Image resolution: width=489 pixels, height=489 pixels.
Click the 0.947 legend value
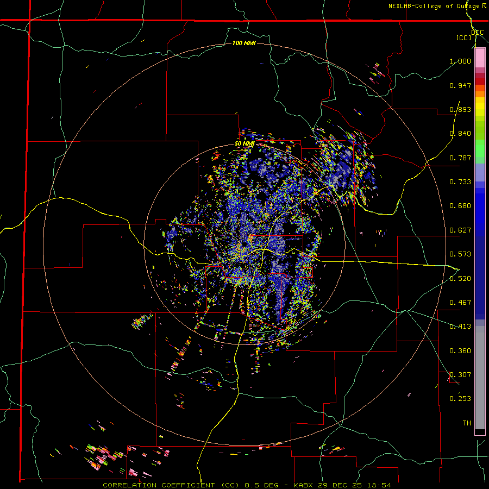460,85
